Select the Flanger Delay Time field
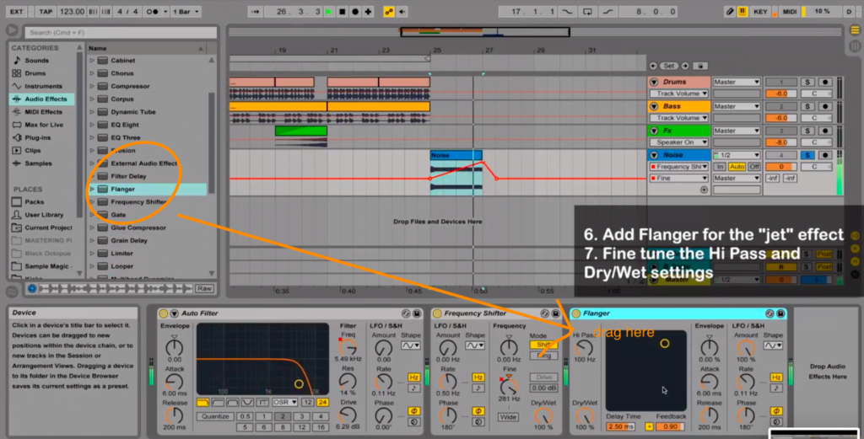Viewport: 864px width, 439px height. 620,427
